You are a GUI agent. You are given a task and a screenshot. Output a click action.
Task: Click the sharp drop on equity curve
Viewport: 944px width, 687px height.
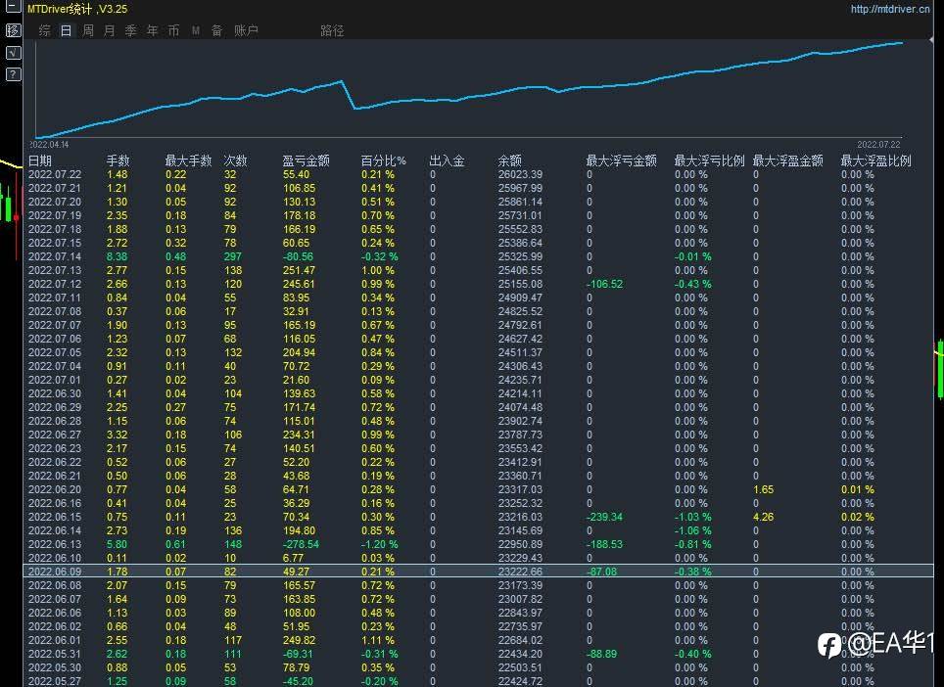349,95
